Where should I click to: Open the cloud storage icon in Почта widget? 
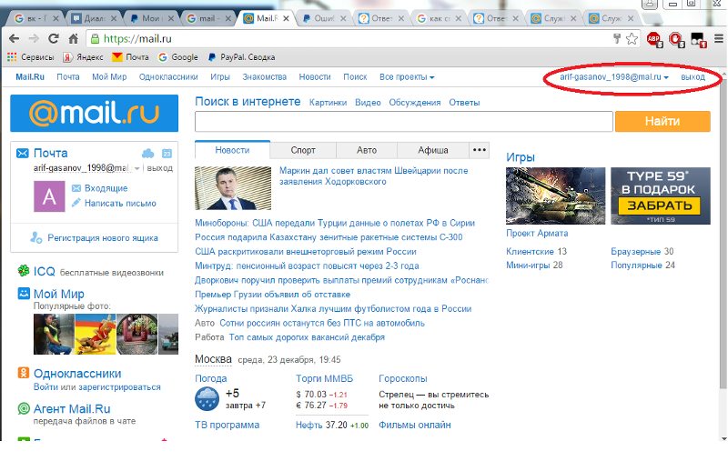pyautogui.click(x=147, y=153)
